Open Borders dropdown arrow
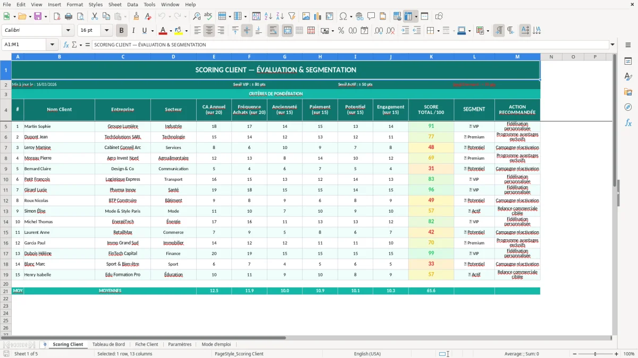Image resolution: width=638 pixels, height=358 pixels. pyautogui.click(x=439, y=31)
